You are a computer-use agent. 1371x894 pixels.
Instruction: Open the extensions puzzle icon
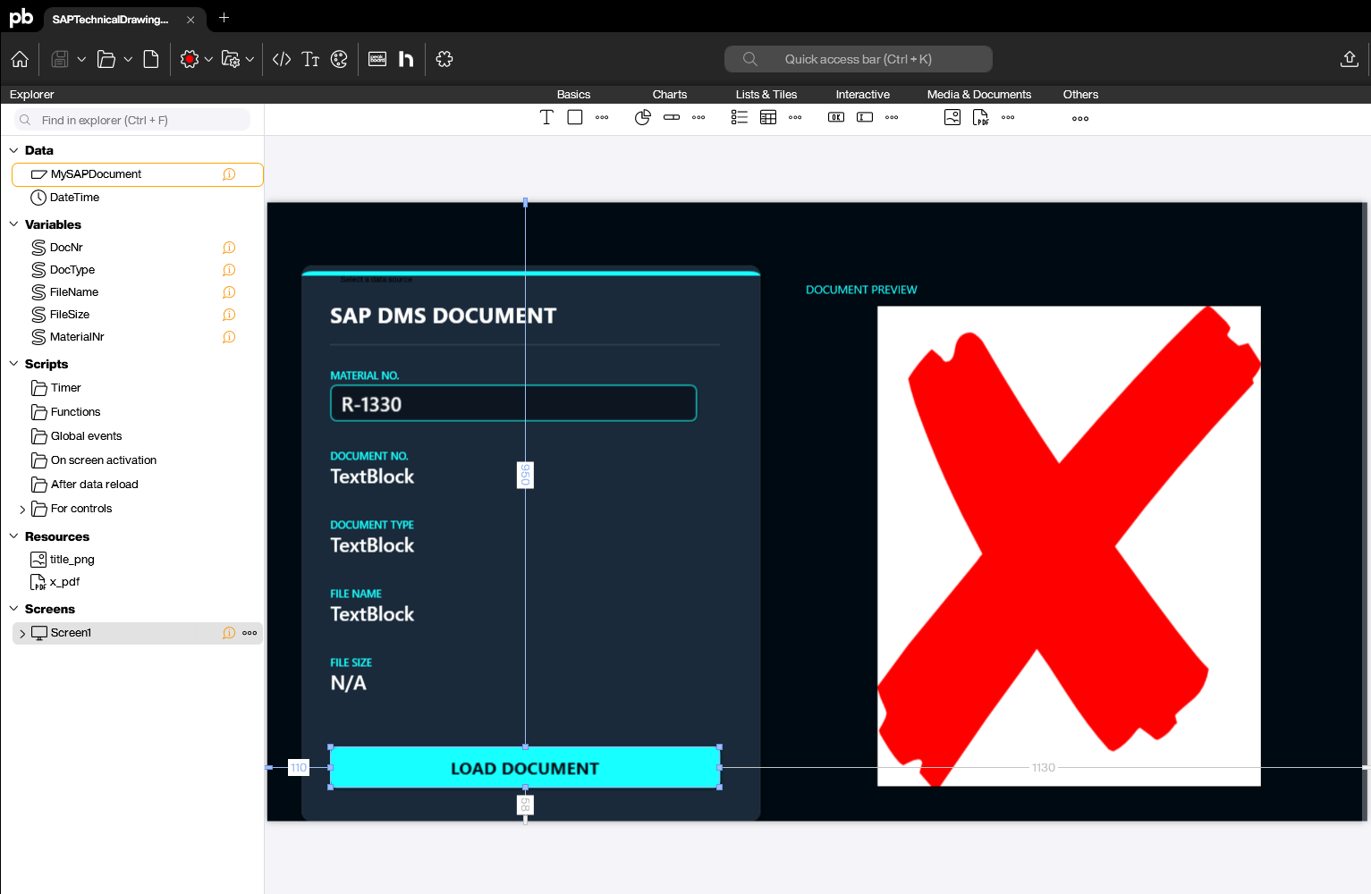[444, 59]
